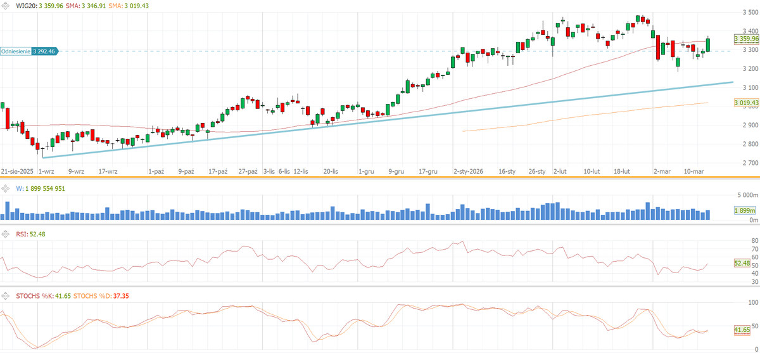Image resolution: width=760 pixels, height=353 pixels.
Task: Click the 2-mar date label
Action: 662,171
